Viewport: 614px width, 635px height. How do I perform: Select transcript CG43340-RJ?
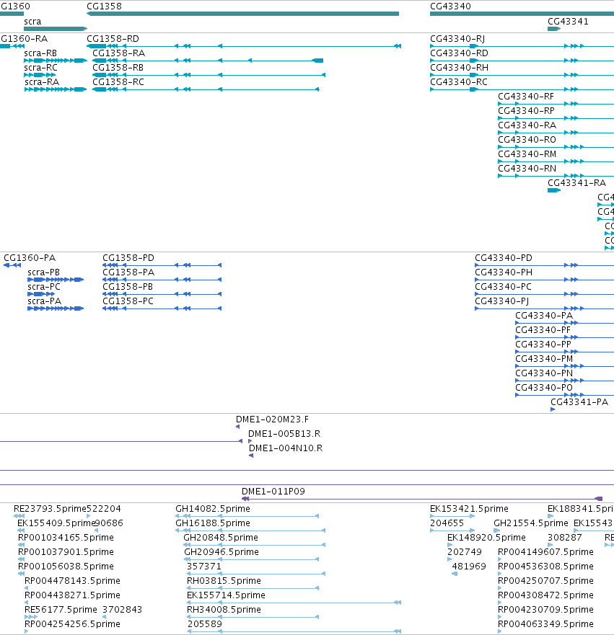pos(457,39)
